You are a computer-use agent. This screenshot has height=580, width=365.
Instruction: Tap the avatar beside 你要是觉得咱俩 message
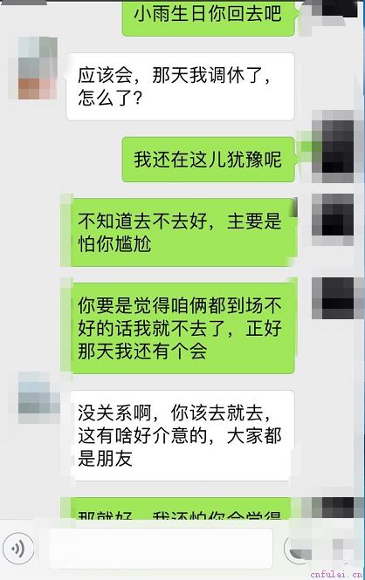click(x=333, y=298)
